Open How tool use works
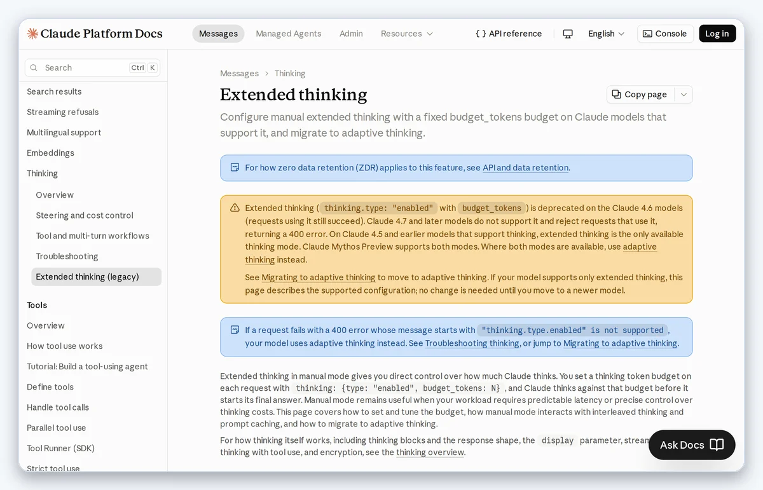The width and height of the screenshot is (763, 490). coord(65,346)
